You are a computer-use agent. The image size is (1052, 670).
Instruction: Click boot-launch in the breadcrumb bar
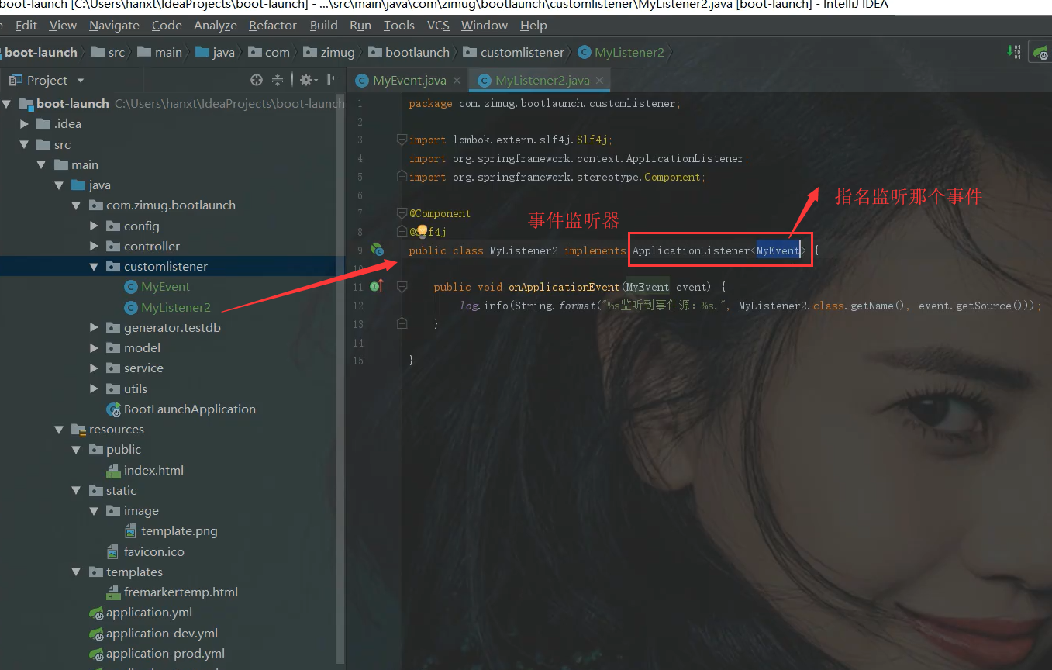[x=41, y=52]
